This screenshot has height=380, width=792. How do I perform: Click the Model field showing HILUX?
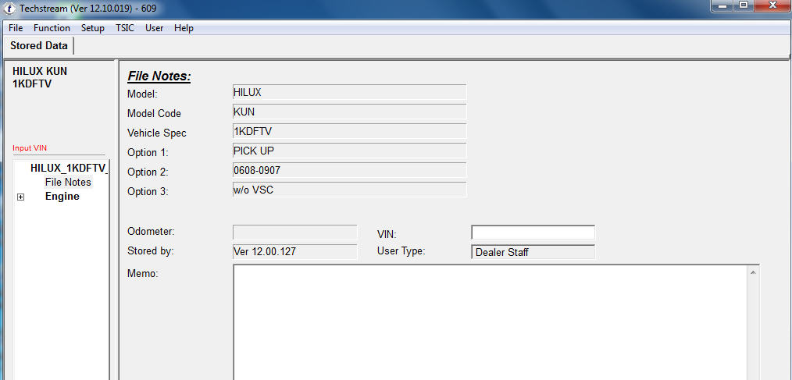pos(350,92)
